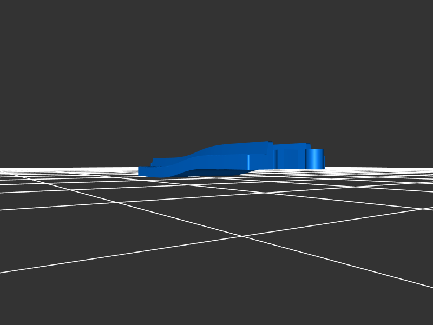Click the cylindrical end of the blue model
This screenshot has height=325, width=433.
pyautogui.click(x=314, y=158)
